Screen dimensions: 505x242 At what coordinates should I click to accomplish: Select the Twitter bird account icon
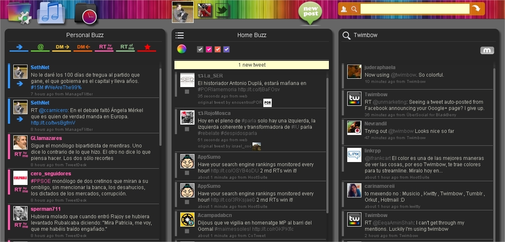coord(222,10)
